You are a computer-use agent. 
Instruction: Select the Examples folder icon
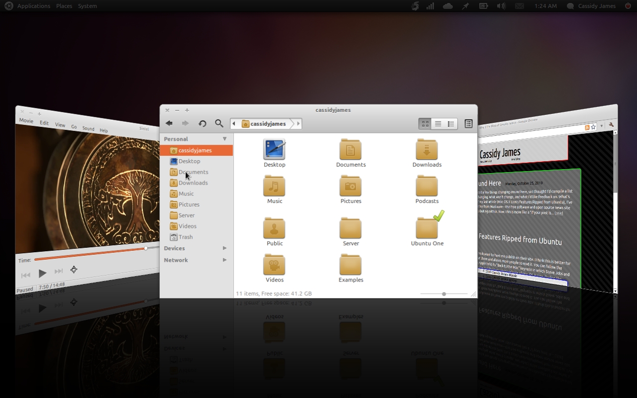[350, 264]
